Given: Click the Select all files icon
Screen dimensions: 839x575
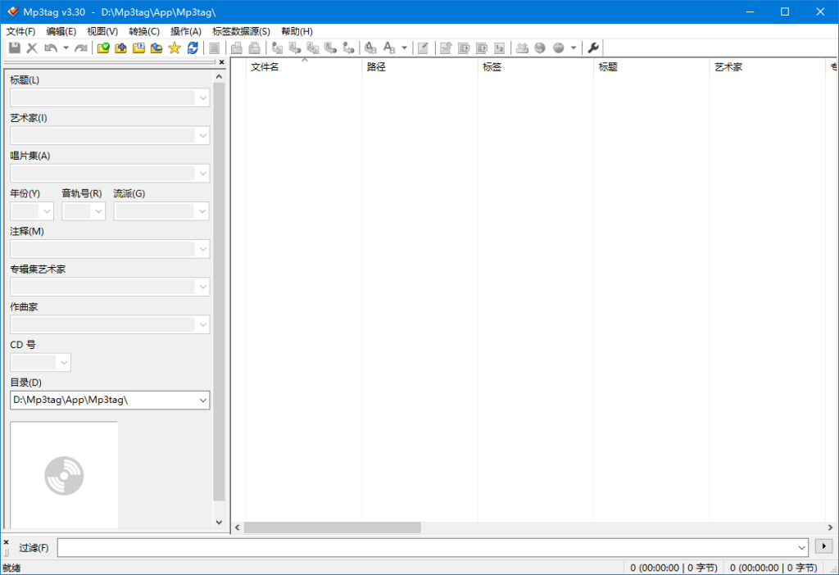Looking at the screenshot, I should click(214, 48).
